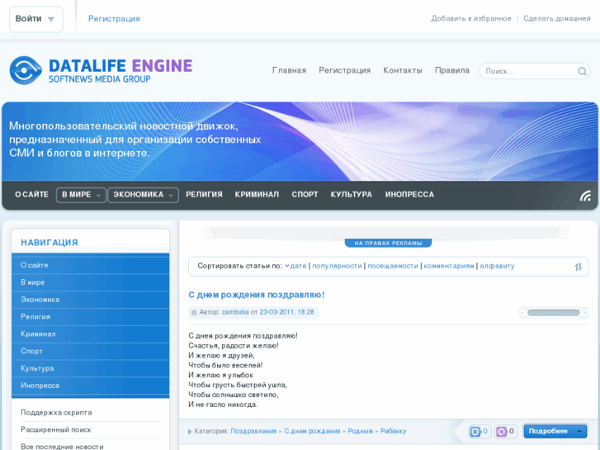This screenshot has height=450, width=600.
Task: Open Контакты in the top menu
Action: 402,71
